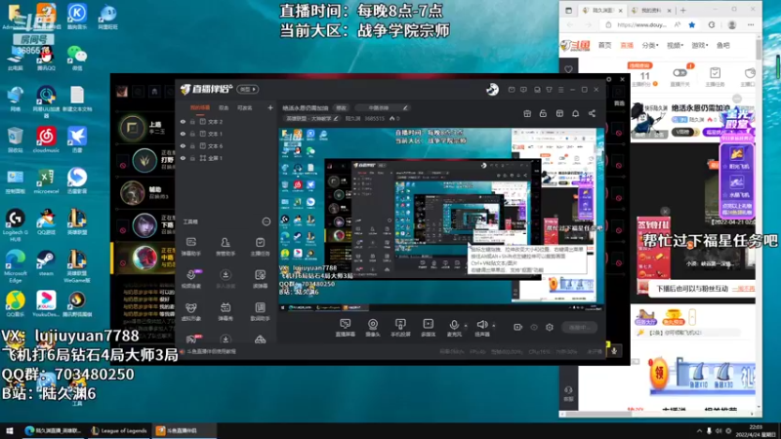Viewport: 781px width, 439px height.
Task: Open the 微信 WeChat desktop icon
Action: (77, 58)
